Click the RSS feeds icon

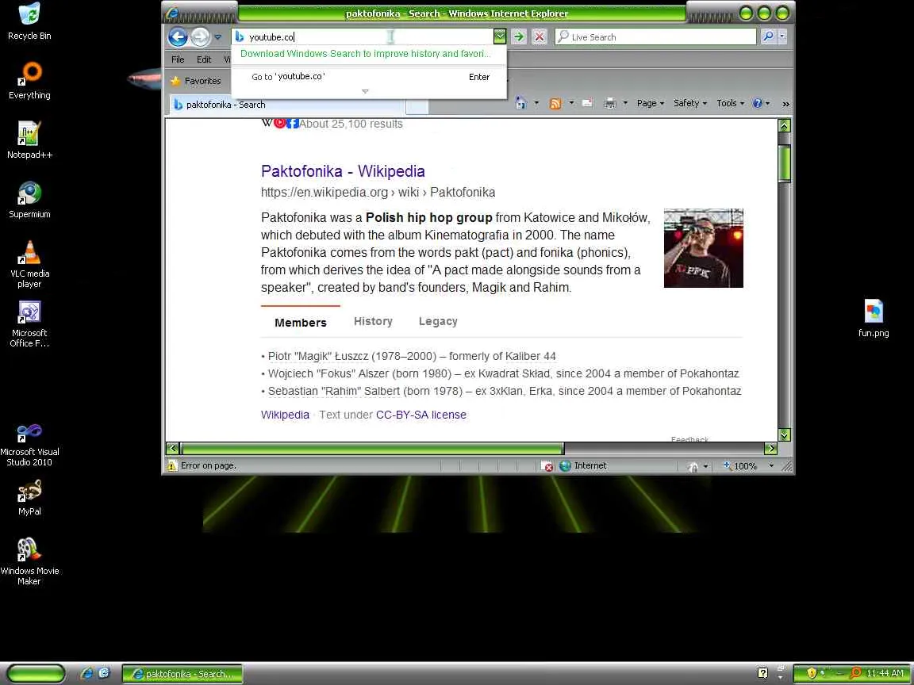click(x=555, y=103)
